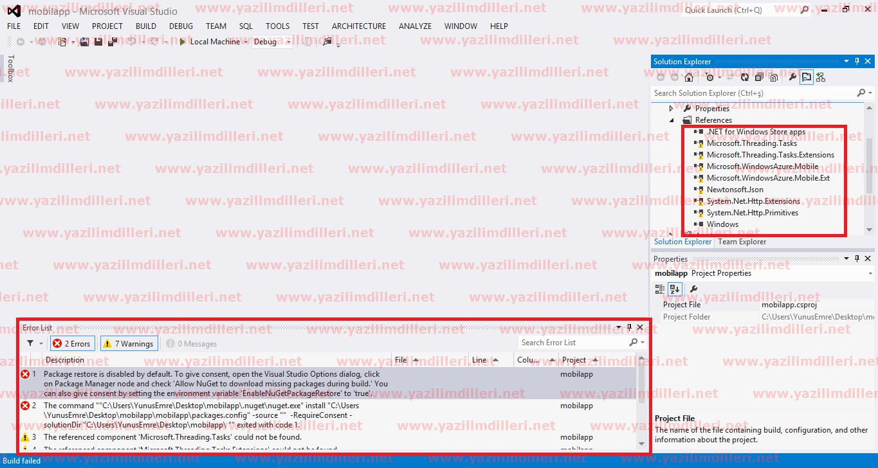This screenshot has width=878, height=468.
Task: Collapse the References node
Action: [672, 120]
